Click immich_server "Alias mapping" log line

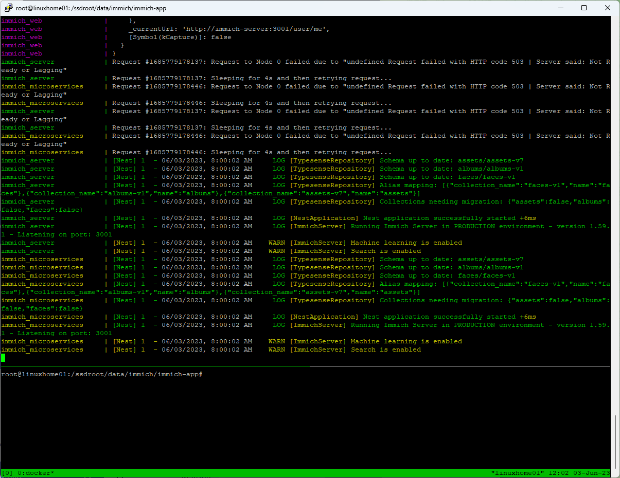[x=306, y=189]
